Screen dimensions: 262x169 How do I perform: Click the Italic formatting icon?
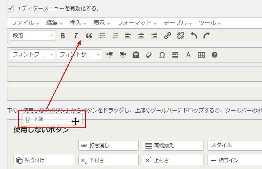(x=76, y=36)
